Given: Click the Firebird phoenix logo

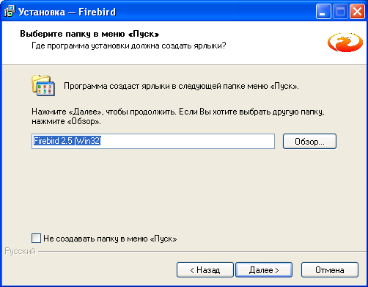Looking at the screenshot, I should [x=345, y=43].
